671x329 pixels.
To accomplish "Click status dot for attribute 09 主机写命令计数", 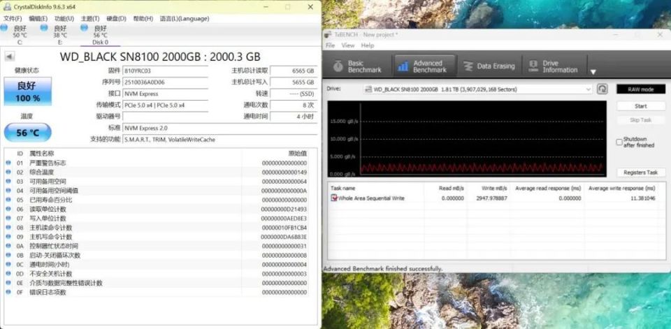I will click(8, 237).
